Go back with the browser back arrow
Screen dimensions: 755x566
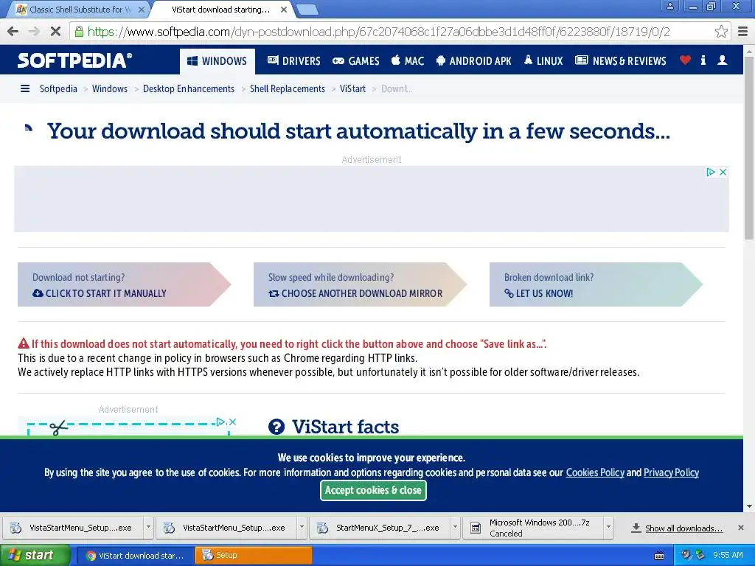[x=13, y=32]
